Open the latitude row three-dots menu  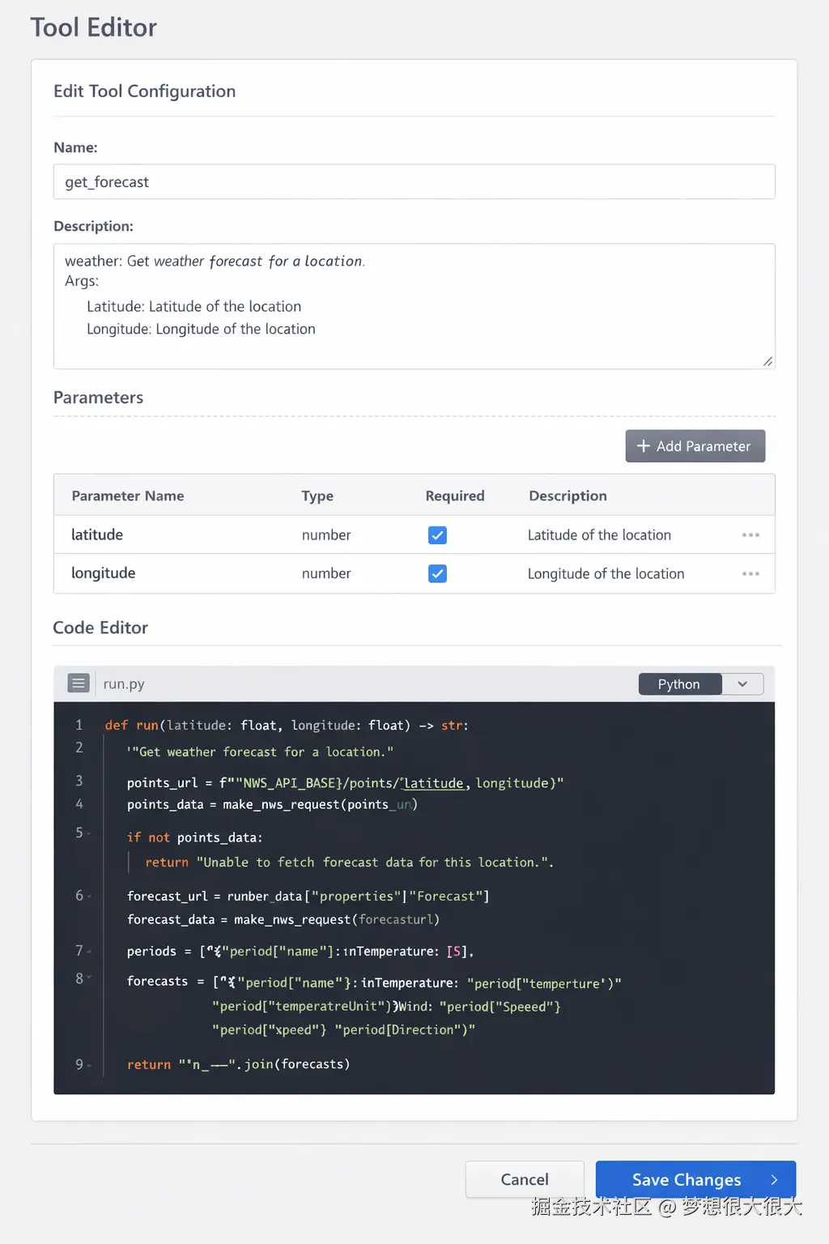750,535
